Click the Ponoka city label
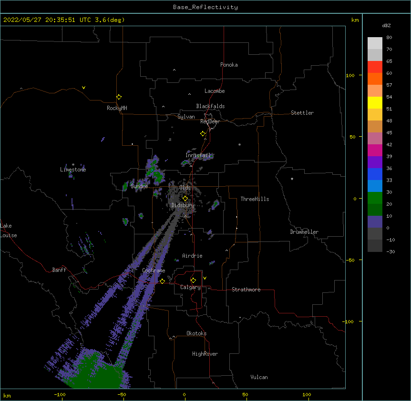 click(229, 65)
